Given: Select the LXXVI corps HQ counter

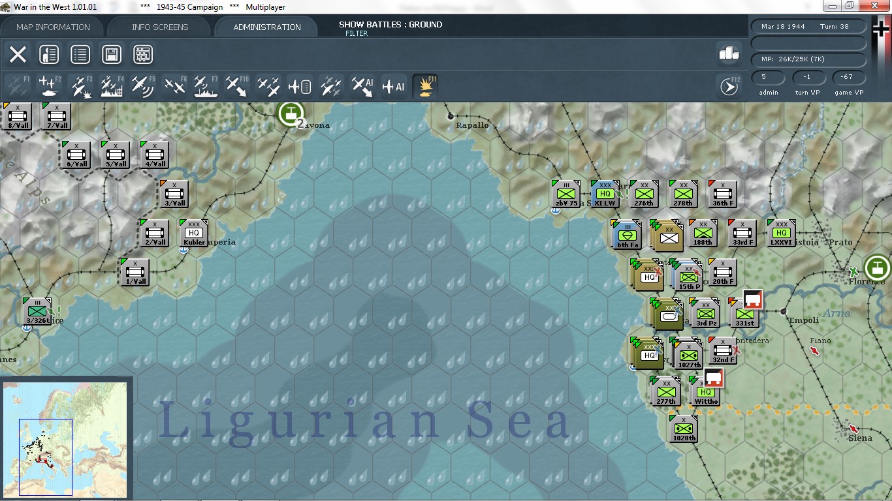Looking at the screenshot, I should [782, 234].
